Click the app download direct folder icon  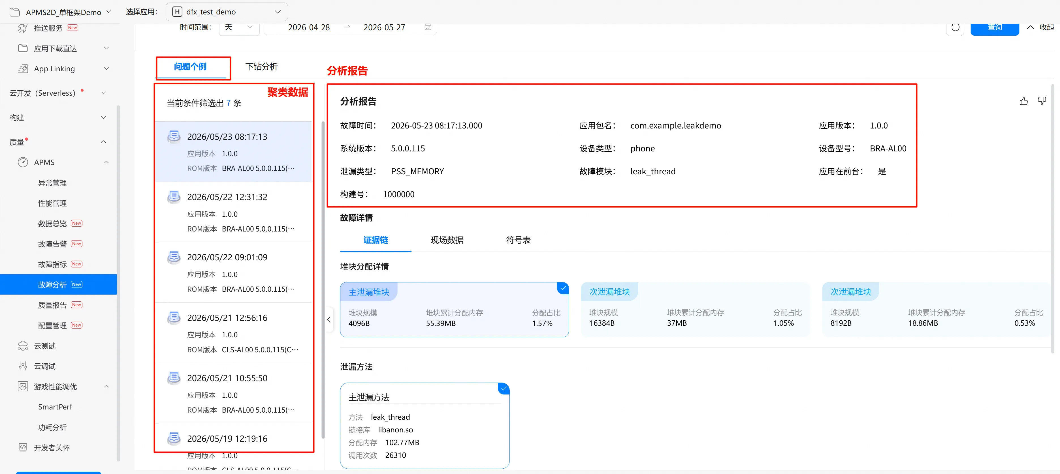point(23,48)
